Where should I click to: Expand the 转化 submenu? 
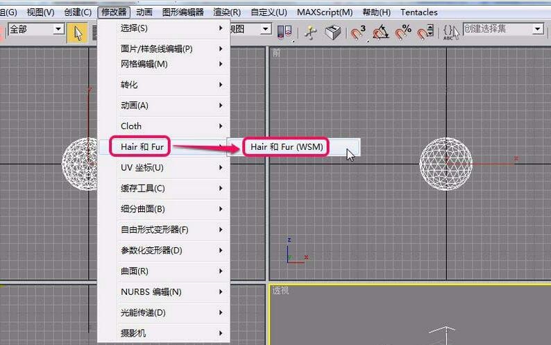(x=164, y=85)
